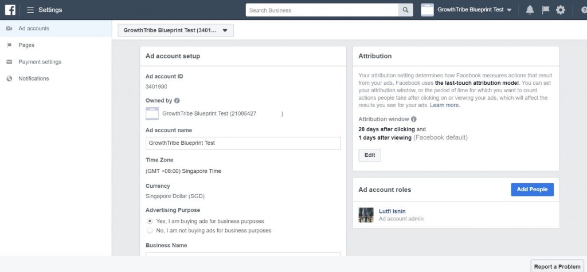This screenshot has width=587, height=272.
Task: Click the Advertising Purpose label
Action: click(x=173, y=210)
